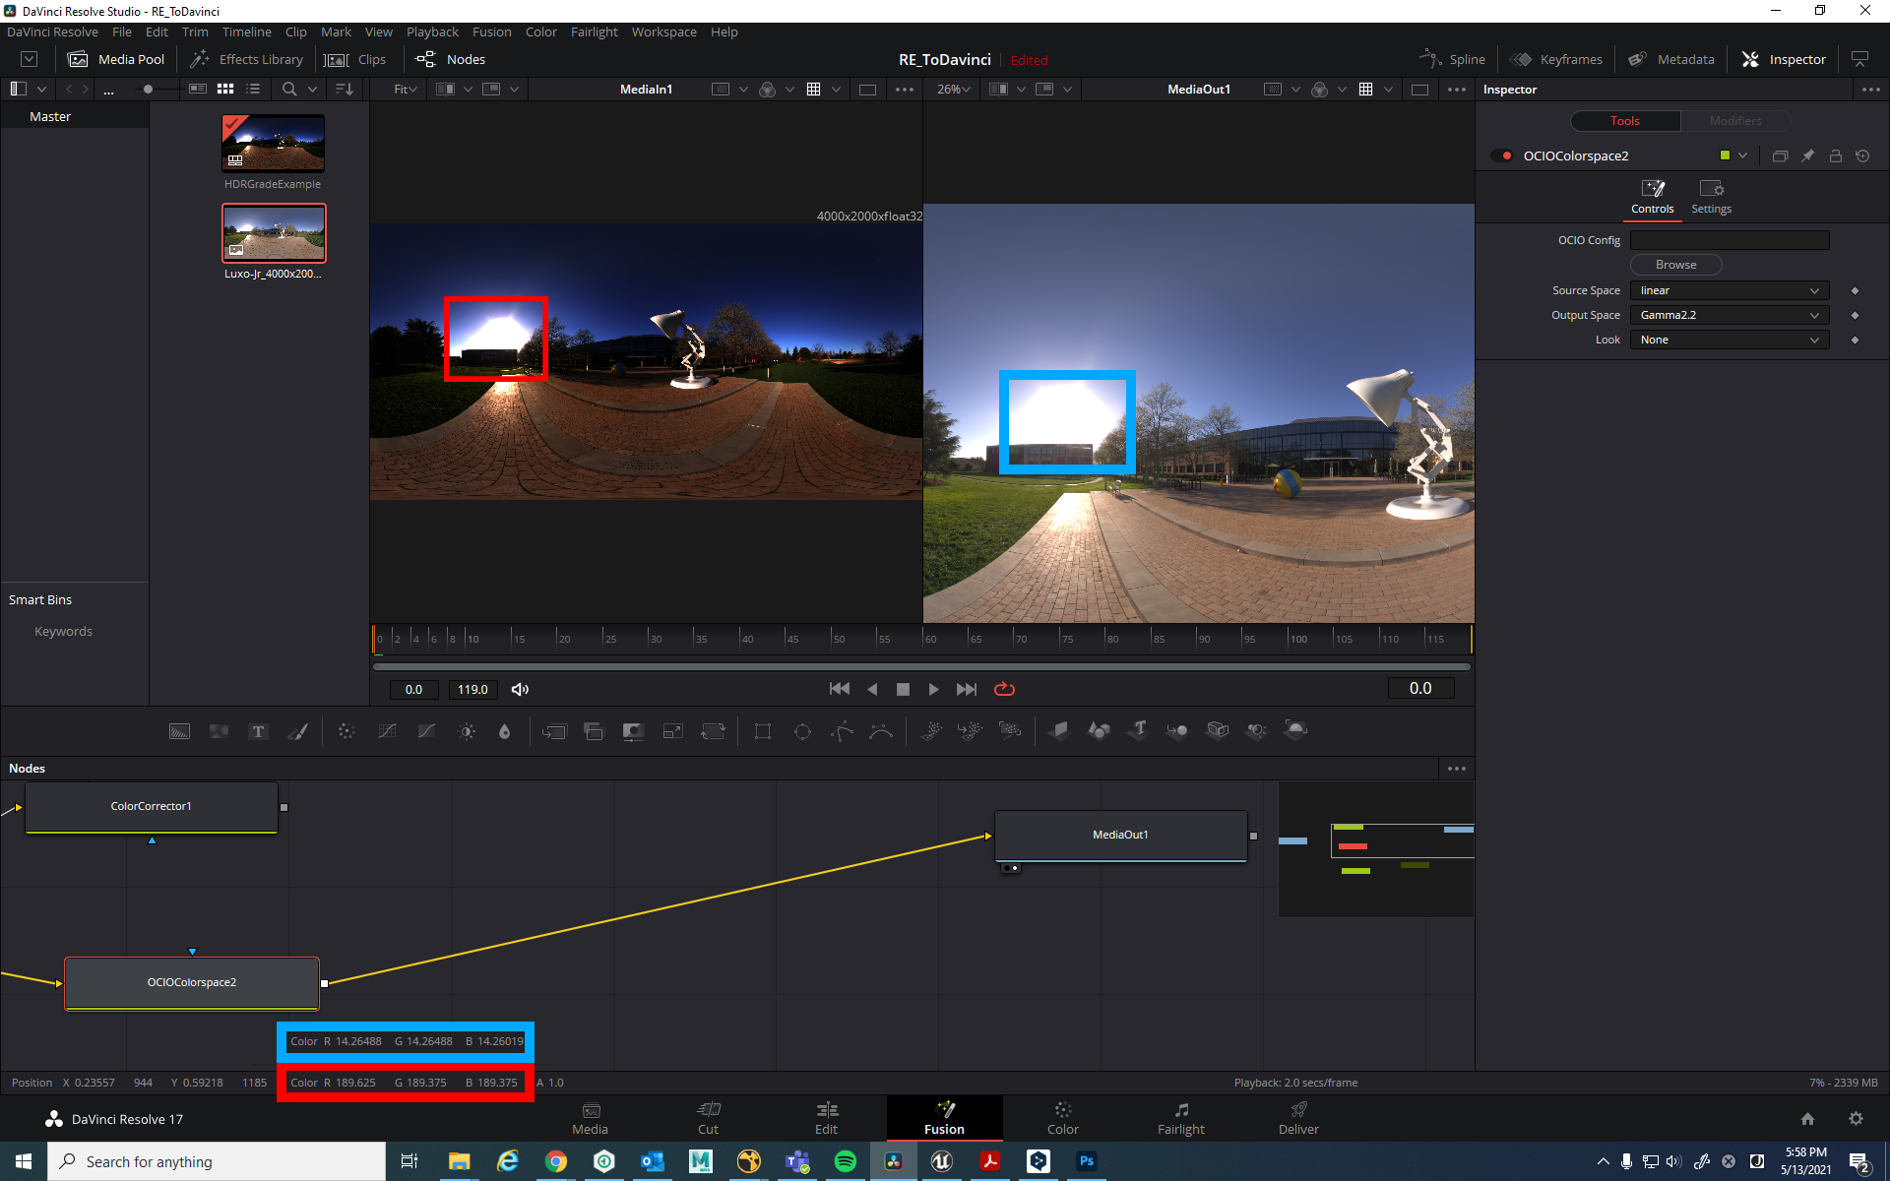Screen dimensions: 1890x1181
Task: Open Spotify from the taskbar
Action: coord(845,1161)
